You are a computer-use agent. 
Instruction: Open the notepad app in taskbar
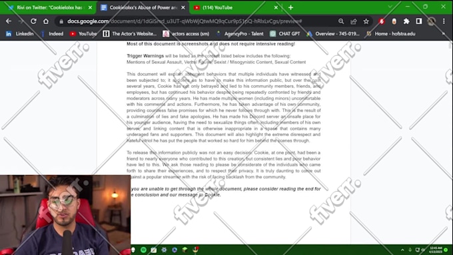(154, 250)
